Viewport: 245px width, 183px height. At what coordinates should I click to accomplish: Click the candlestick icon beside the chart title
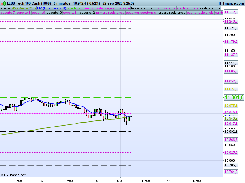pos(3,3)
